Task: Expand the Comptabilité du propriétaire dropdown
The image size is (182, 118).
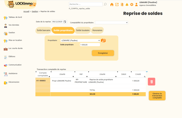Action: (x=111, y=22)
